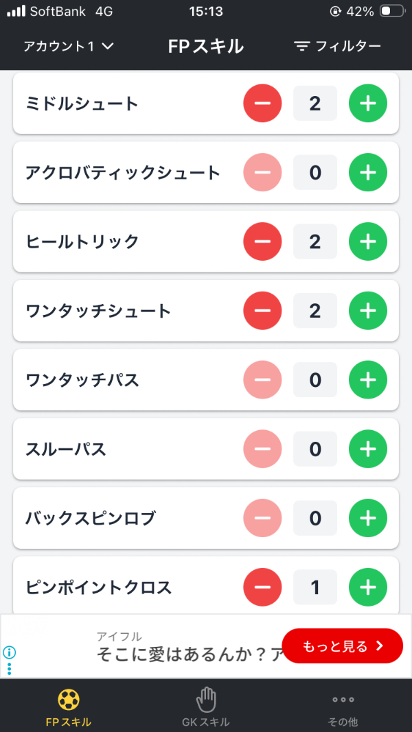Open the アカウント1 account dropdown
The height and width of the screenshot is (732, 412).
[x=69, y=47]
